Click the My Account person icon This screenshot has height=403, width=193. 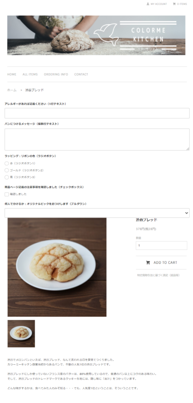[x=148, y=4]
